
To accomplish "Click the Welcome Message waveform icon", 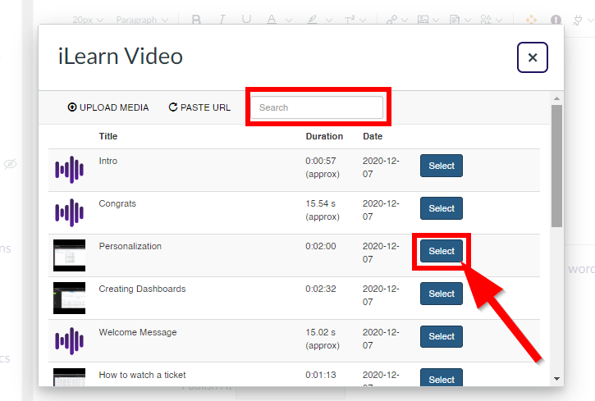I will (x=70, y=341).
